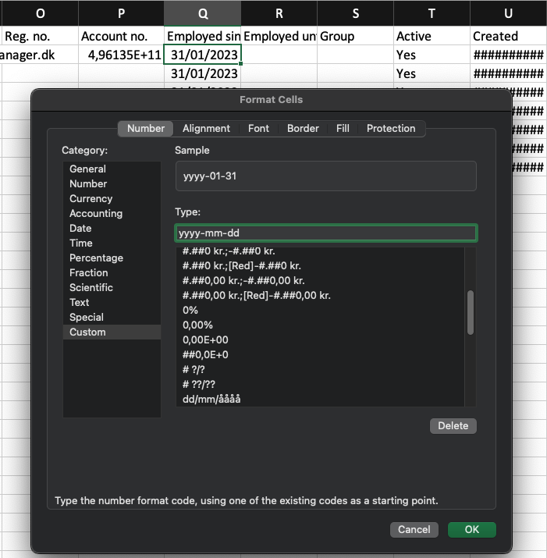Select the dd/mm/åååå format code
Image resolution: width=547 pixels, height=558 pixels.
211,399
